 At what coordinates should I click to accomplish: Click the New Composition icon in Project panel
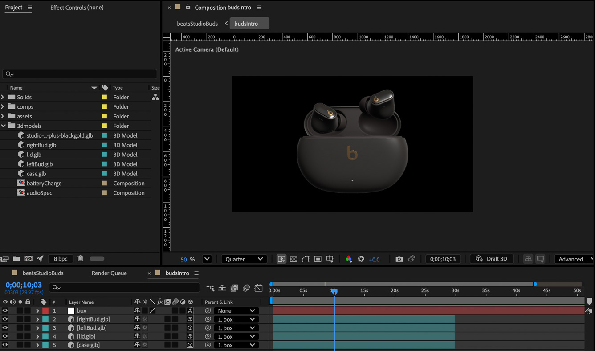[x=29, y=259]
